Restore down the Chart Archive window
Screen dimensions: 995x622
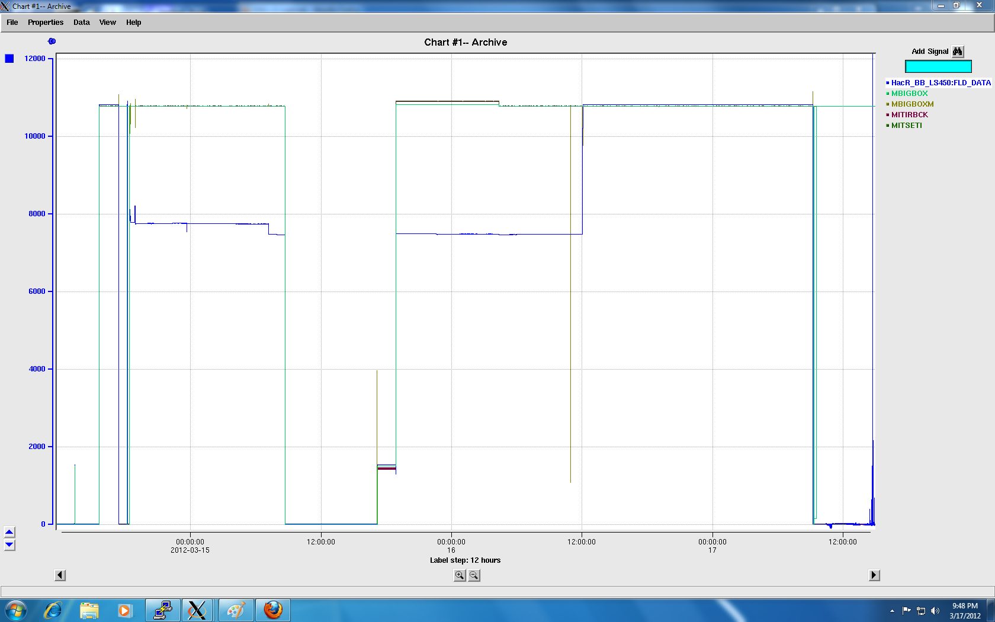pyautogui.click(x=957, y=5)
